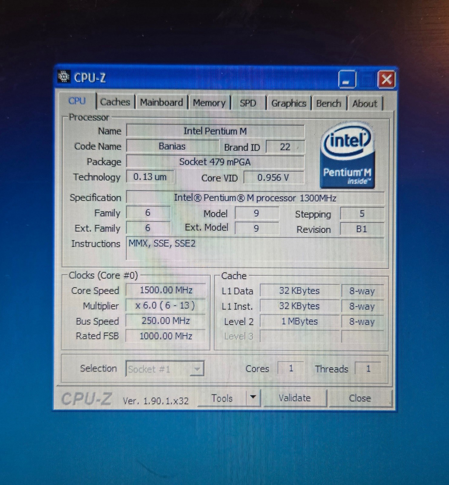Viewport: 449px width, 485px height.
Task: Click the Validate button
Action: (x=295, y=398)
